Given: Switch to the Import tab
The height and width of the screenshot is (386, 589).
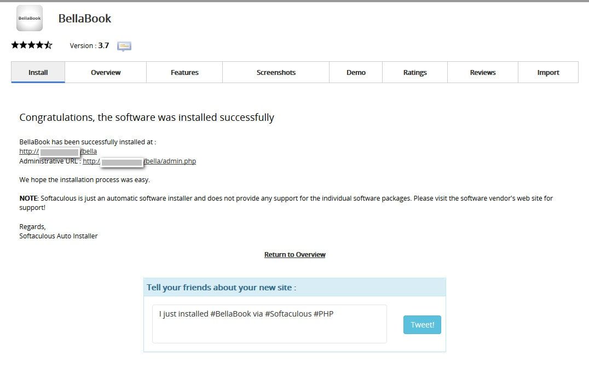Looking at the screenshot, I should (548, 72).
